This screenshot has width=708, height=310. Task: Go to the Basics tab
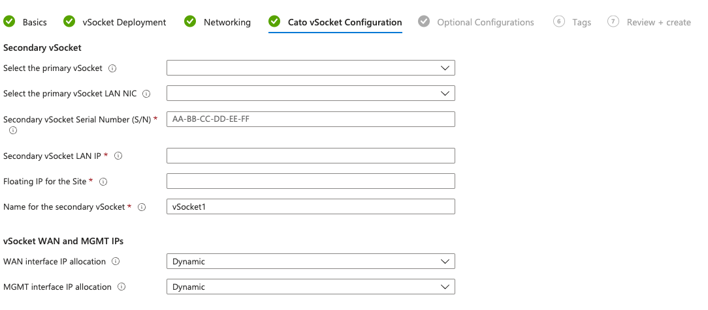(x=34, y=22)
